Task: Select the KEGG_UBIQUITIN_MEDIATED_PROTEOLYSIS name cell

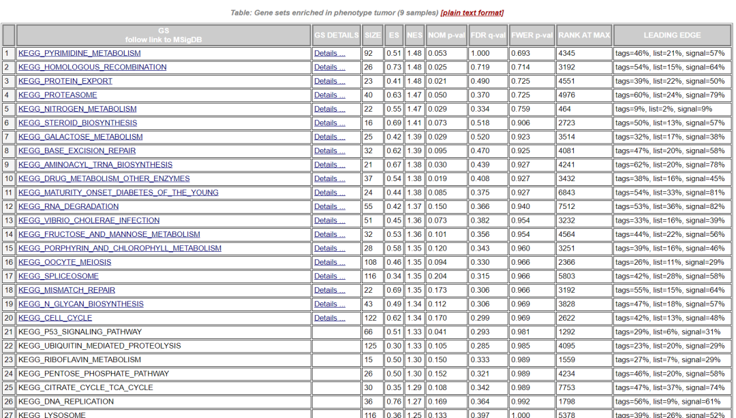Action: point(164,346)
